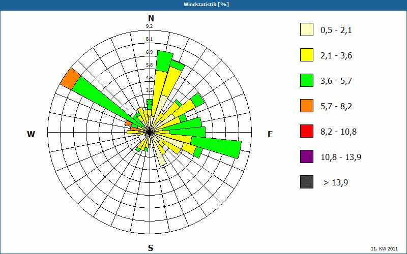407x254 pixels.
Task: Click the '11. KW 2011' date label
Action: [x=384, y=249]
